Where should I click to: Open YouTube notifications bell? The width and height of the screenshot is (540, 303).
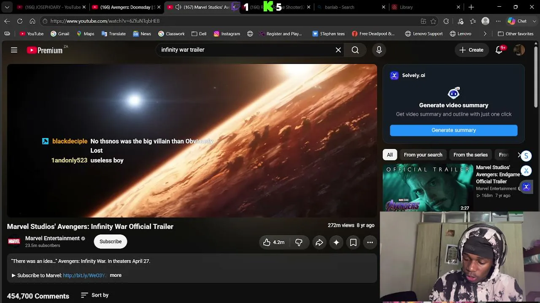coord(499,50)
